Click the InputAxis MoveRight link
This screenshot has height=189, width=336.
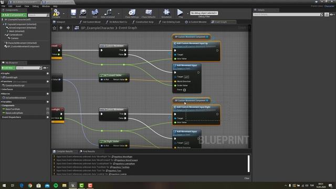122,156
